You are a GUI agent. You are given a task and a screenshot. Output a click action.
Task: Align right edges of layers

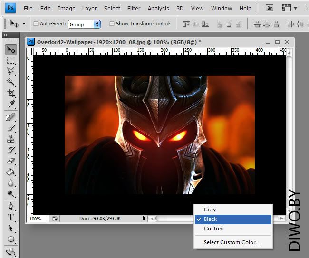[239, 24]
